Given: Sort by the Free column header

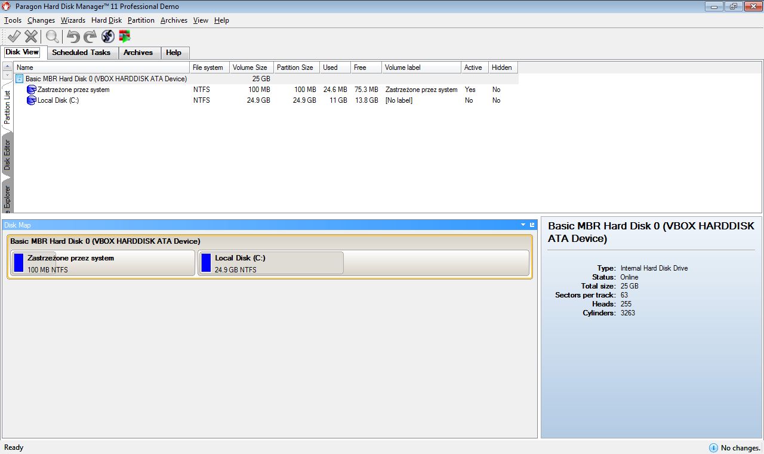Looking at the screenshot, I should tap(366, 68).
